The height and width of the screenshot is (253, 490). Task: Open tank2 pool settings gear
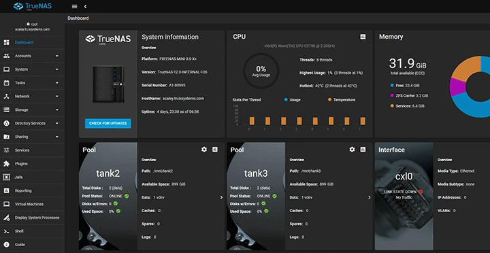(204, 150)
